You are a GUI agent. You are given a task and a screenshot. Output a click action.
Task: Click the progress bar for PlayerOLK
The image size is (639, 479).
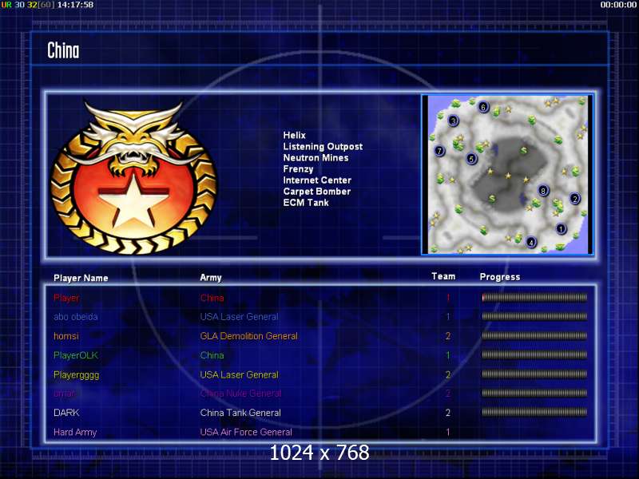534,355
